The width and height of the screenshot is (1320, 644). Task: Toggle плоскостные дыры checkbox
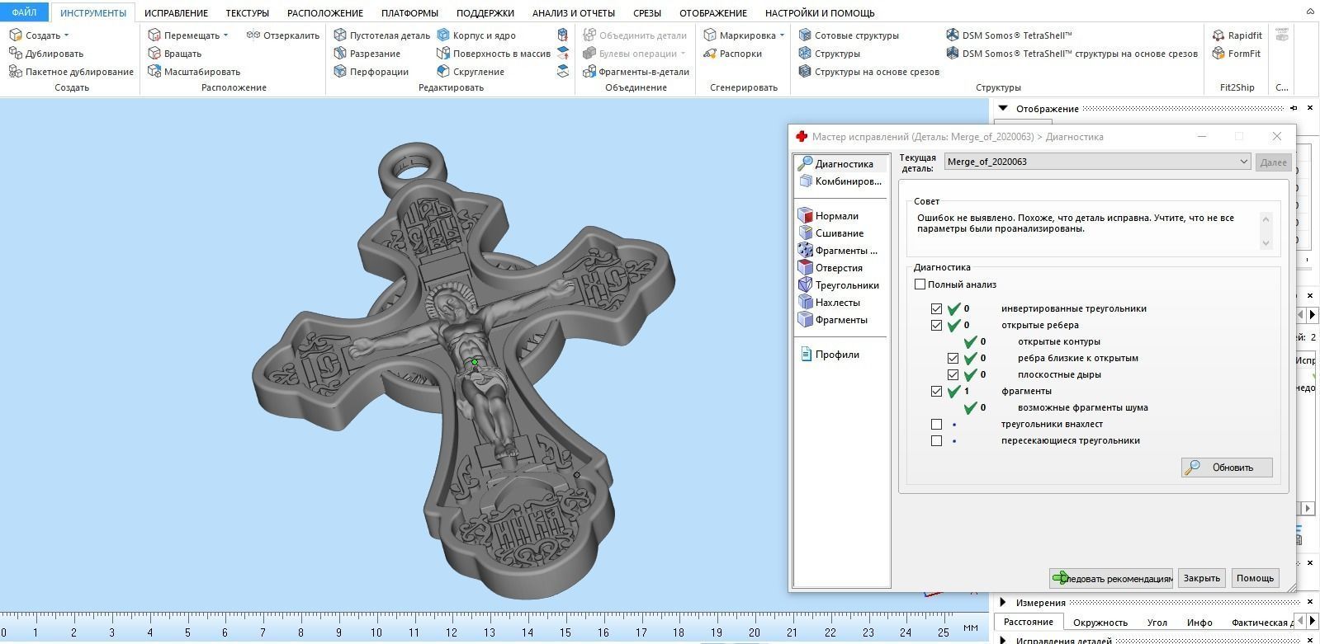(953, 374)
